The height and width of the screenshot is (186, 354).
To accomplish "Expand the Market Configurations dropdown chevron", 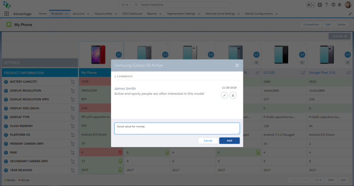I will tap(277, 14).
